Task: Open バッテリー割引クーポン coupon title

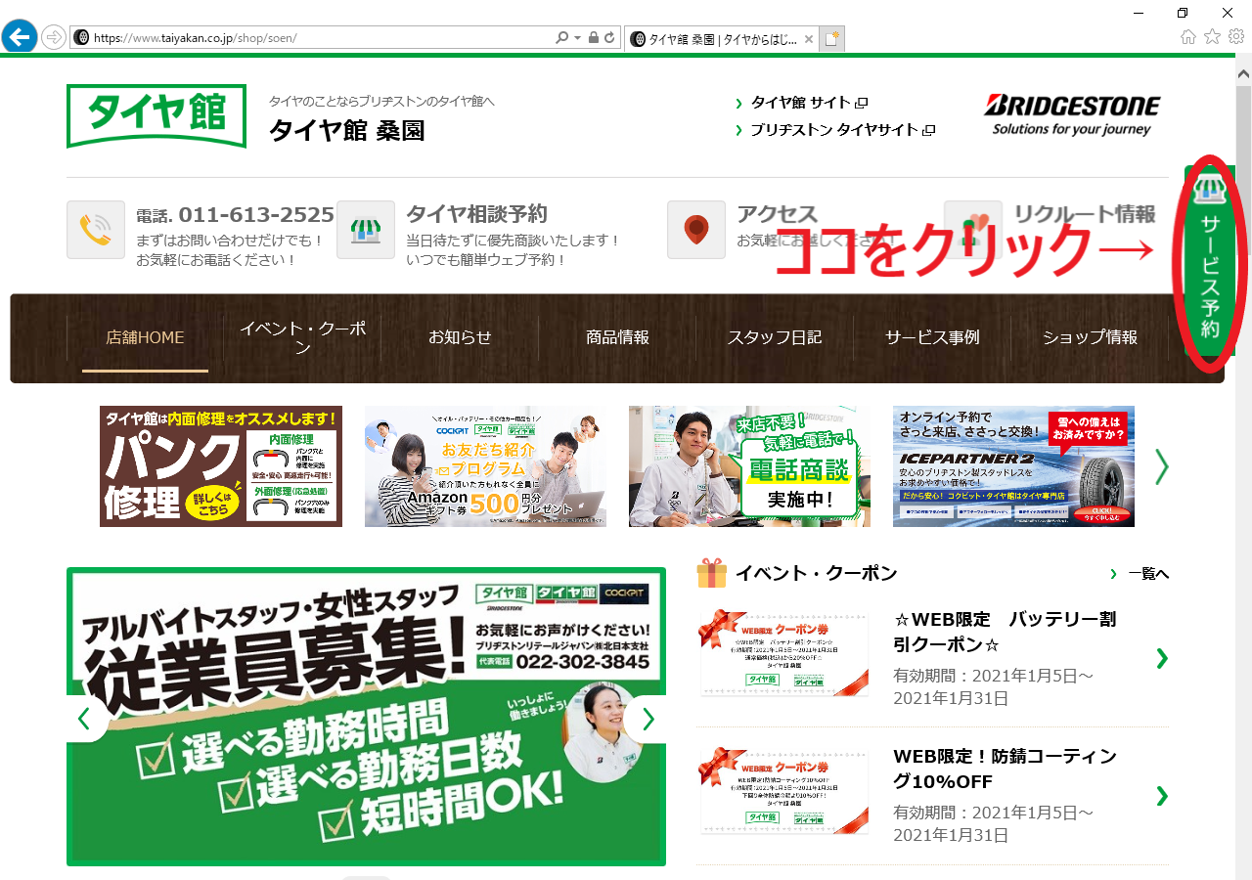Action: tap(1005, 632)
